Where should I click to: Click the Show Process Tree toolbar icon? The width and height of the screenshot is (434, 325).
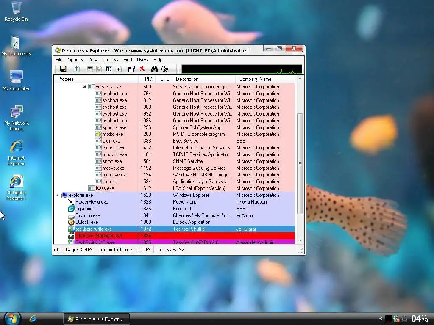tap(99, 69)
